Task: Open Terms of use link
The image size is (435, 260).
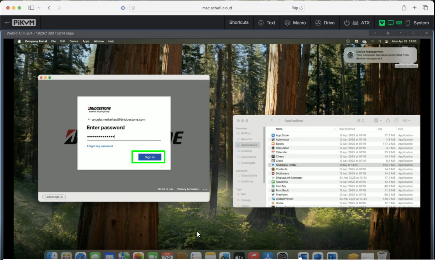Action: point(165,189)
